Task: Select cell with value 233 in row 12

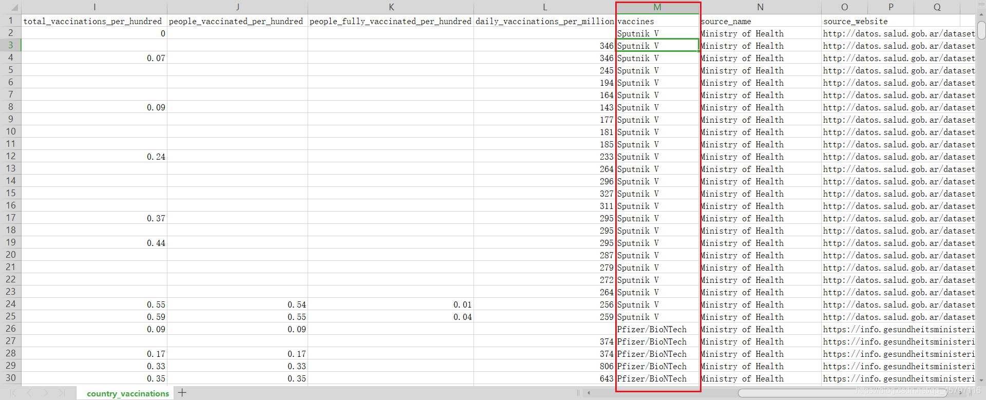Action: (544, 156)
